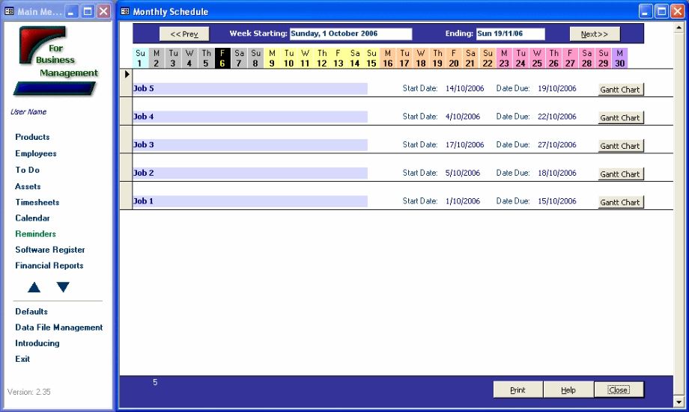Select Monday 30 in the day header

pos(619,58)
